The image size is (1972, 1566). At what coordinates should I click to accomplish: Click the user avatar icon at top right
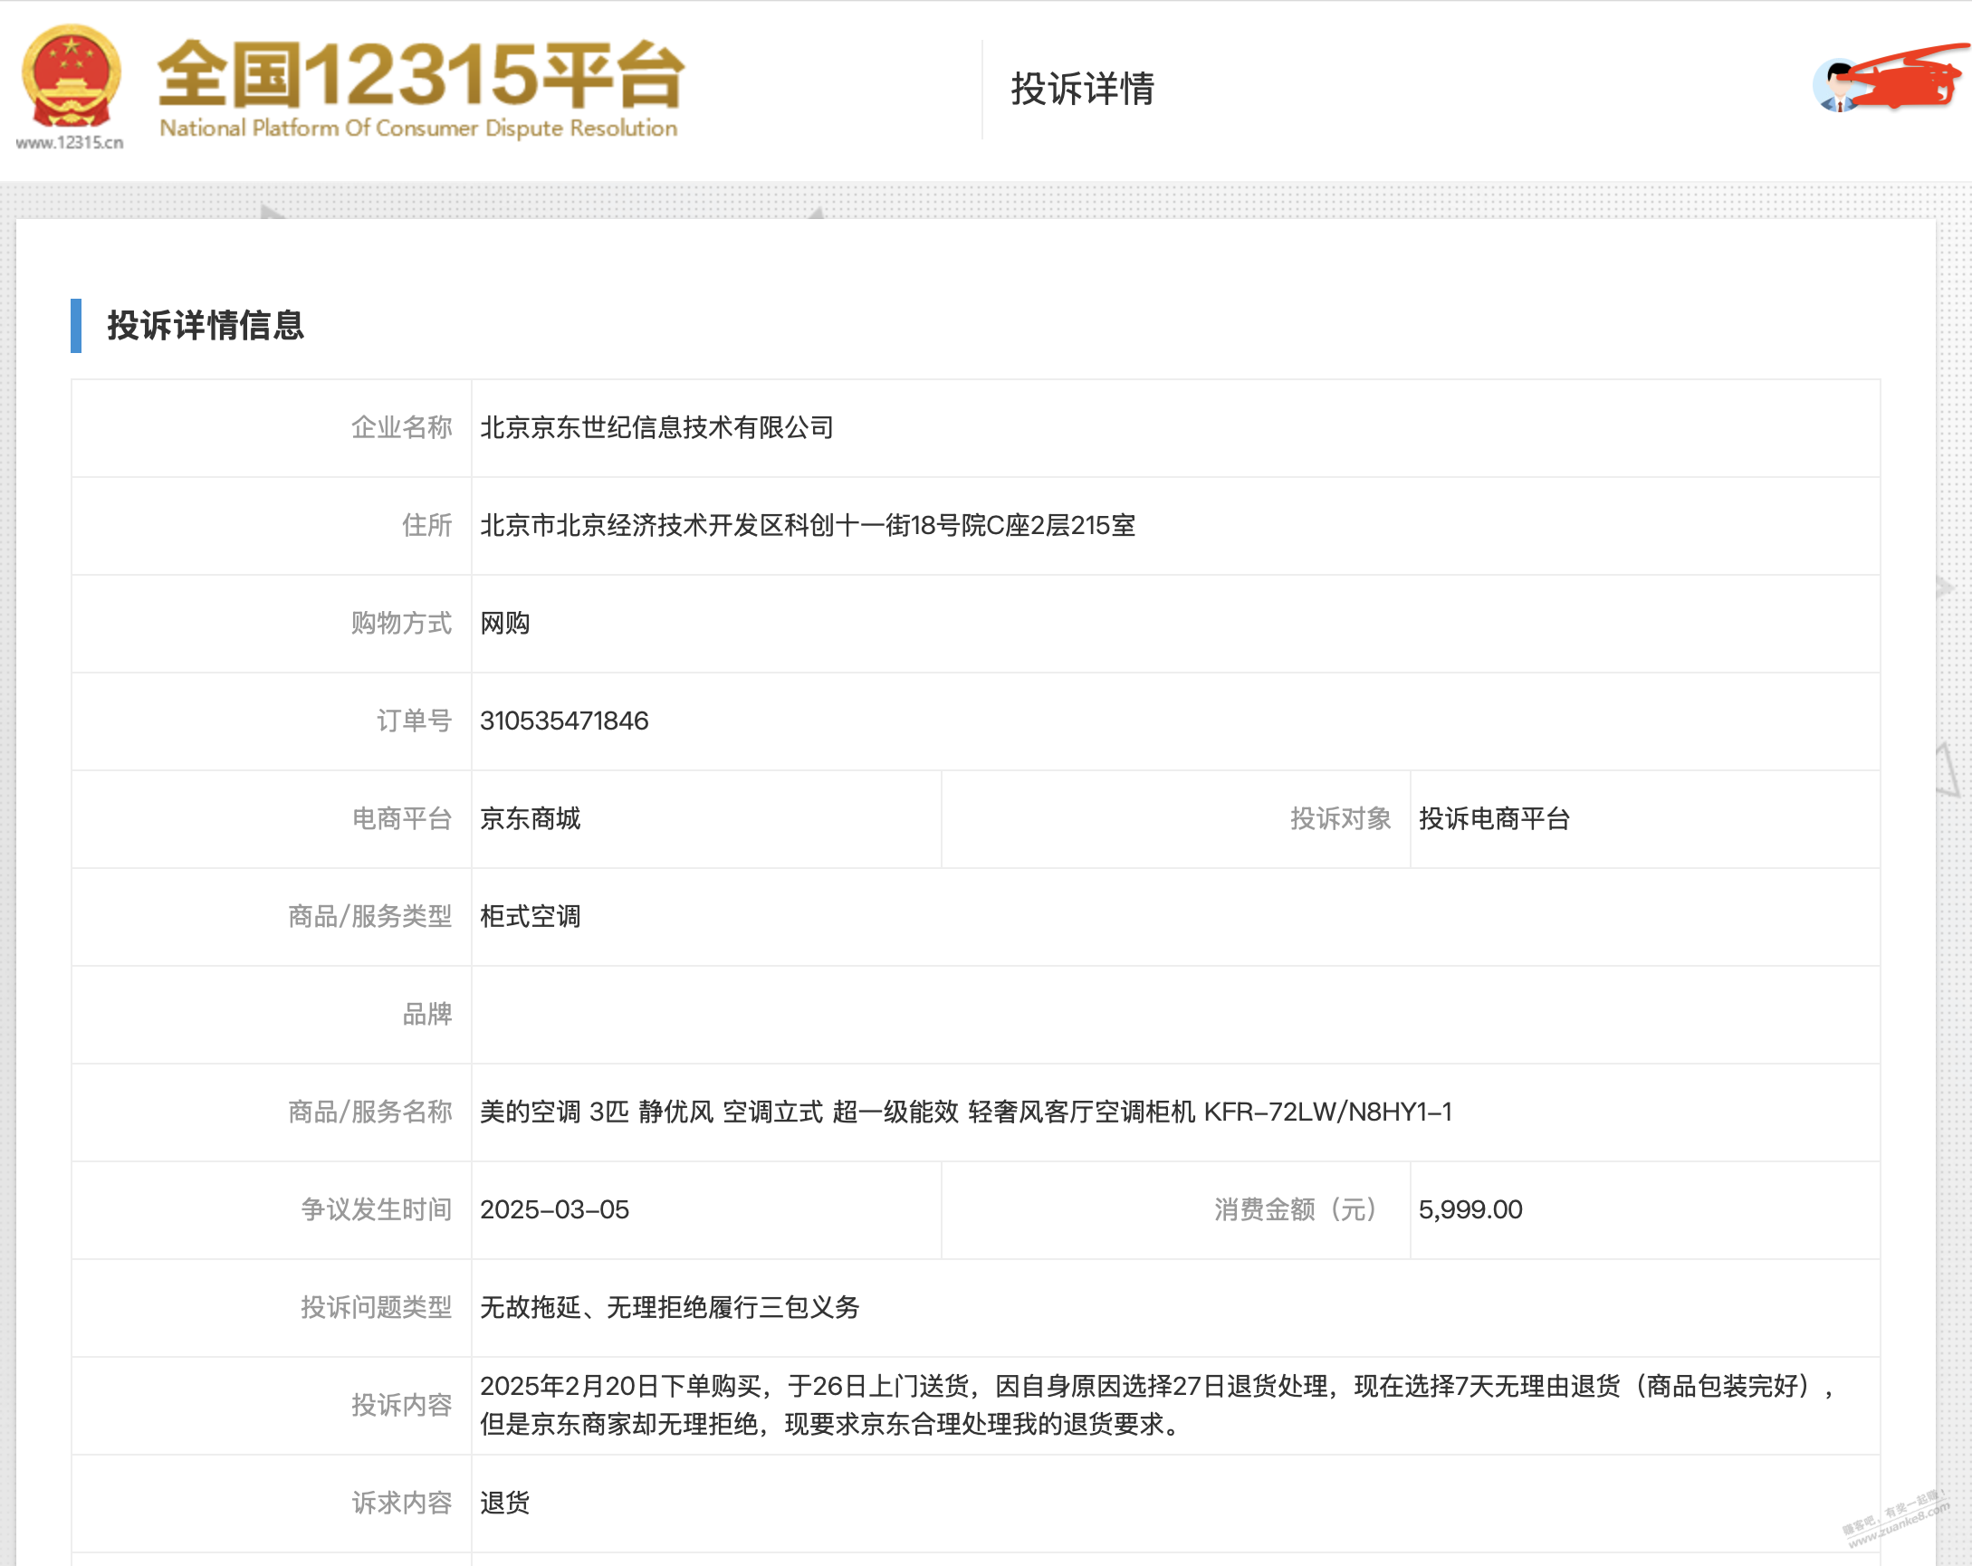1839,86
